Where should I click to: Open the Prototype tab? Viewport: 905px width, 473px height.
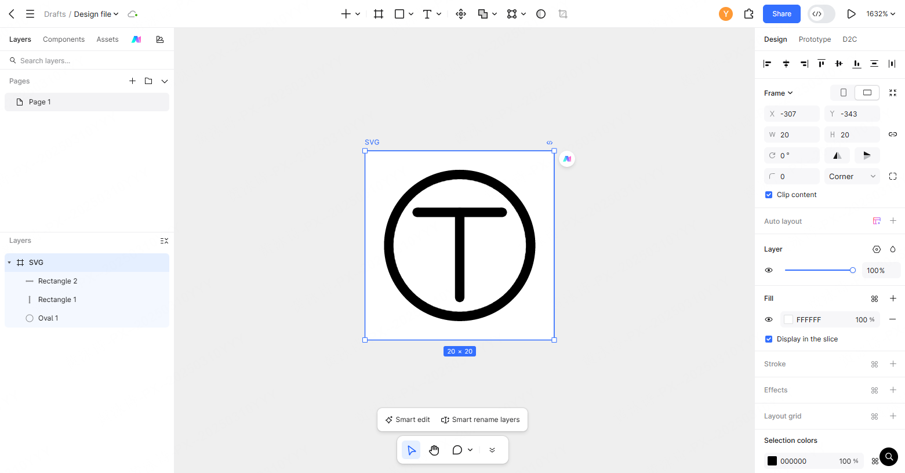click(x=815, y=39)
